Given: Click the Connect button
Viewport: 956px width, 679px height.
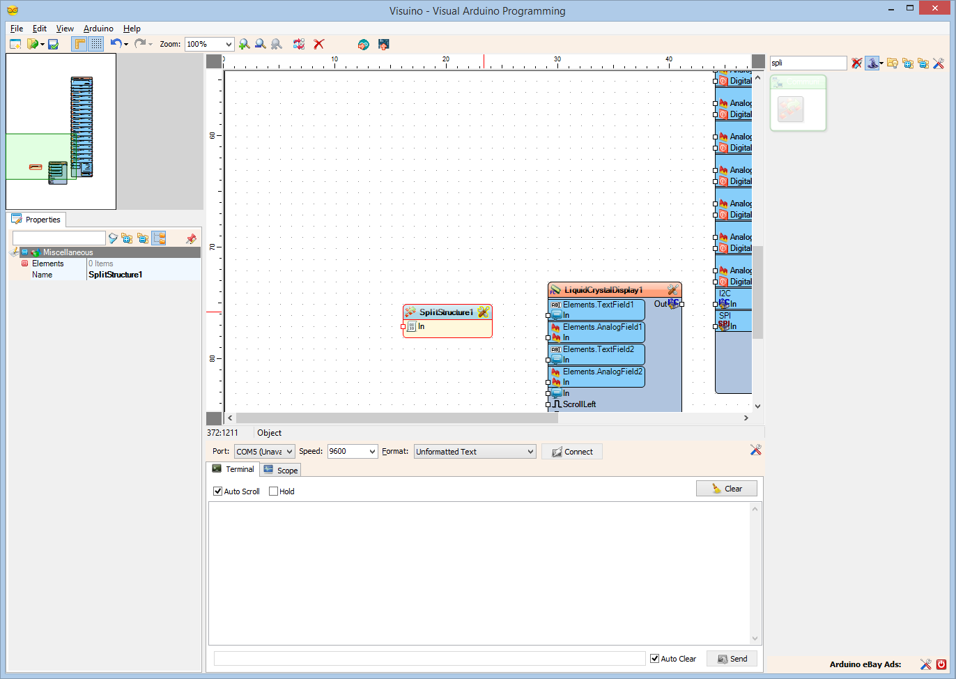Looking at the screenshot, I should (571, 451).
